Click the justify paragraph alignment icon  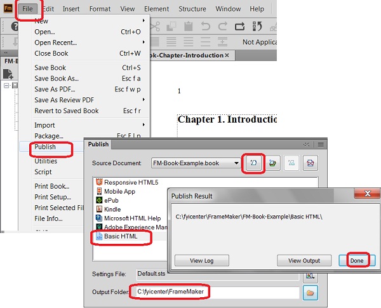point(154,42)
